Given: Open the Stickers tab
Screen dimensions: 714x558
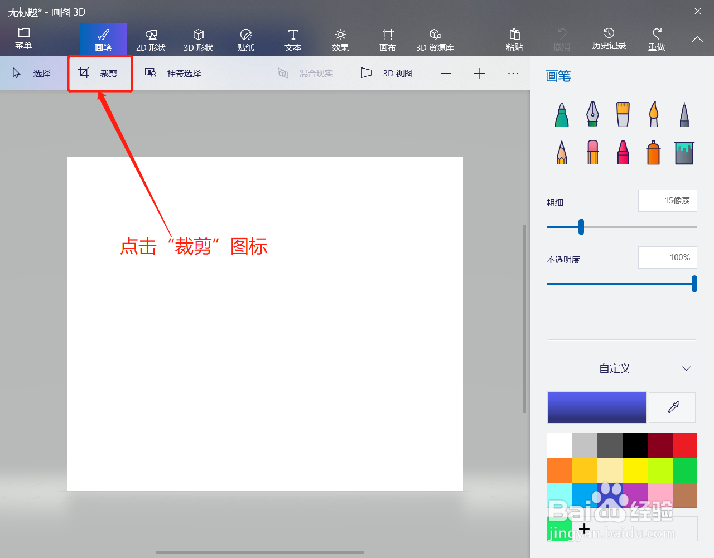Looking at the screenshot, I should click(245, 39).
